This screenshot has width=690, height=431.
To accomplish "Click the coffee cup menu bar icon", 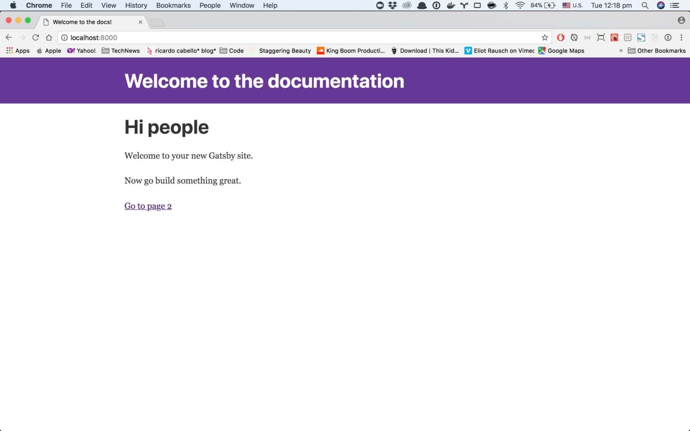I will click(492, 5).
